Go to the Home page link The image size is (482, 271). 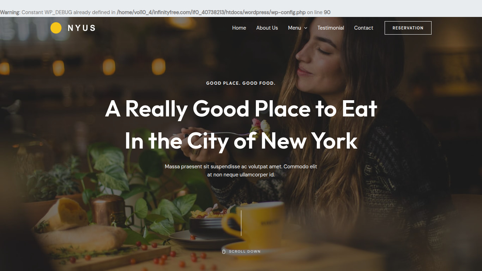click(239, 28)
